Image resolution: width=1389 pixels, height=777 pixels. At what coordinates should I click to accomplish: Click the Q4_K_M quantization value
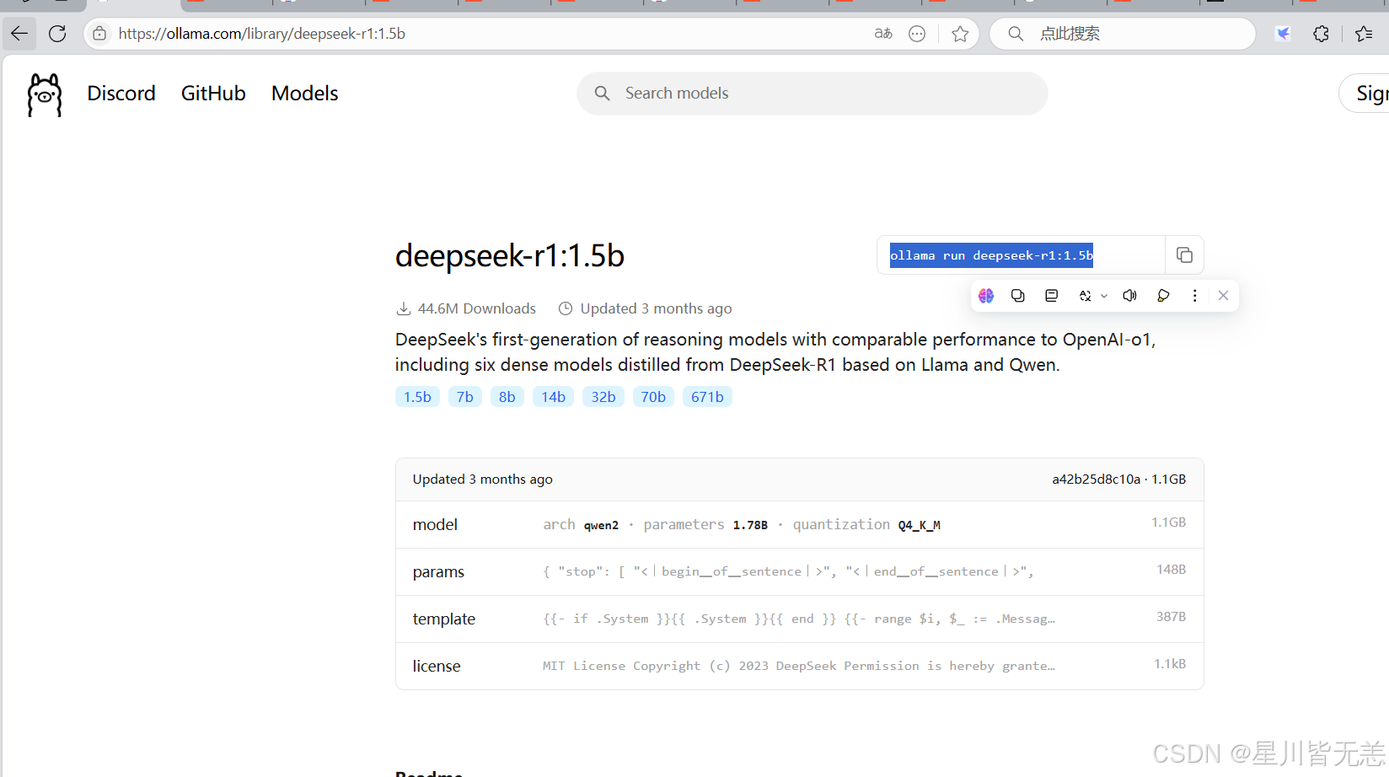tap(920, 525)
